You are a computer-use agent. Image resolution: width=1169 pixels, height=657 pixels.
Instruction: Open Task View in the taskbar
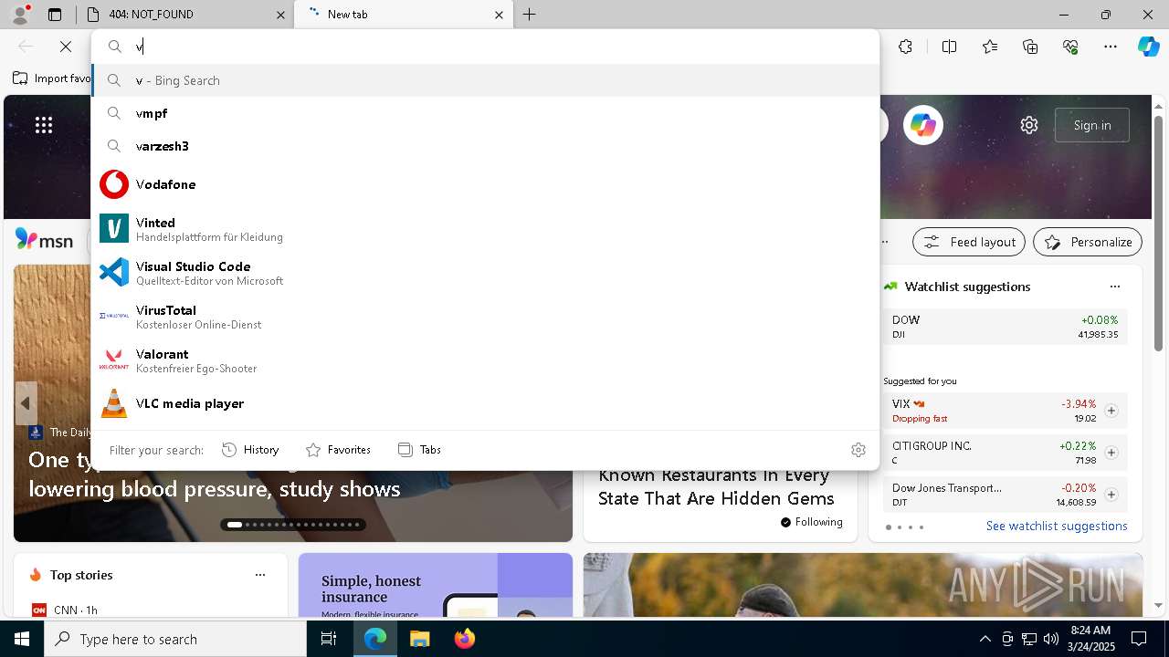329,639
